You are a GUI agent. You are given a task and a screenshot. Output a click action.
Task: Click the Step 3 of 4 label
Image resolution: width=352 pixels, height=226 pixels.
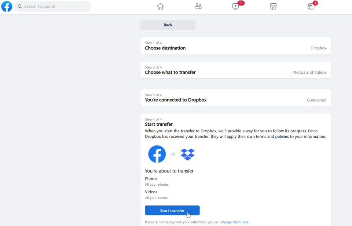tap(153, 95)
